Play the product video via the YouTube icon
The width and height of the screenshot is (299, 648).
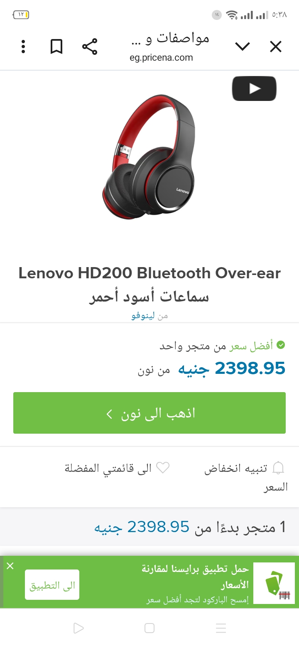coord(254,88)
